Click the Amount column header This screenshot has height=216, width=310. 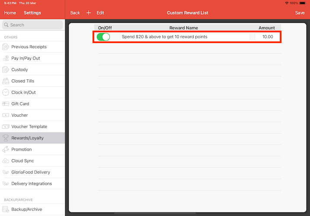267,28
